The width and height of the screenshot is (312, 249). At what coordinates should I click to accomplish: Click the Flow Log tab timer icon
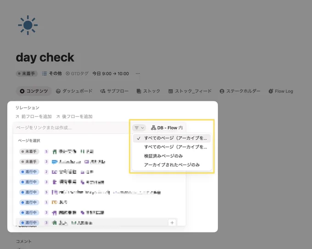(x=271, y=91)
